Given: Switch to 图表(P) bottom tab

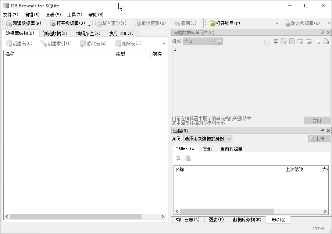Looking at the screenshot, I should [216, 220].
